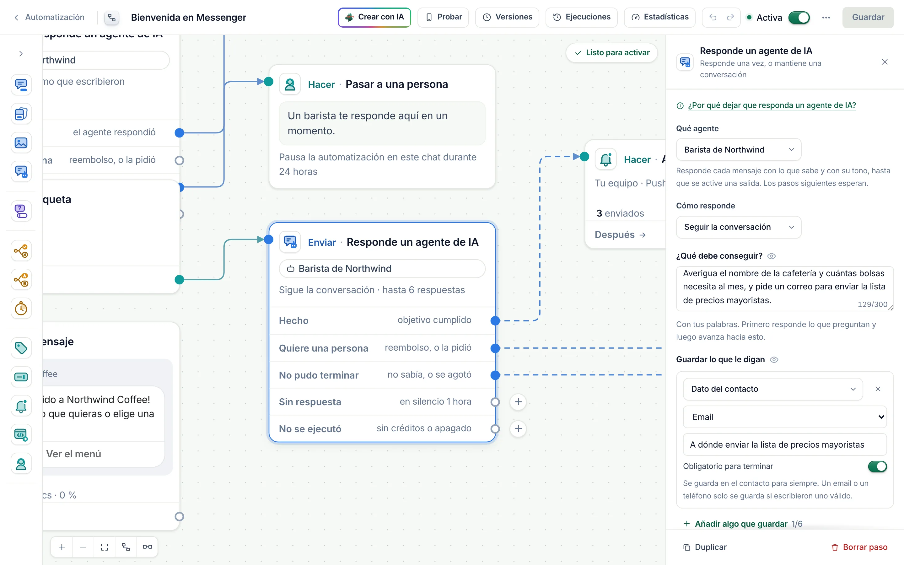Open the ¿Por qué dejar que responda un agente de IA? link

tap(772, 105)
